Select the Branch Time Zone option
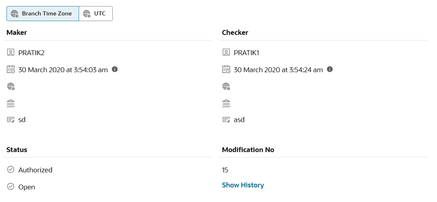The height and width of the screenshot is (202, 437). 43,13
